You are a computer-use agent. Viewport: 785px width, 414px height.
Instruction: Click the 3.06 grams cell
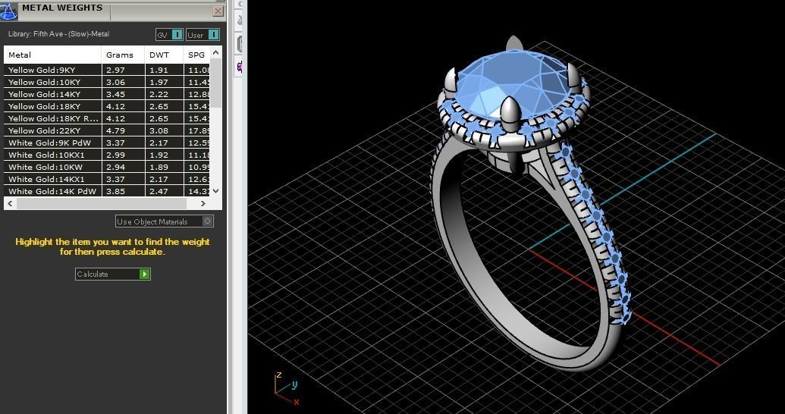point(124,82)
